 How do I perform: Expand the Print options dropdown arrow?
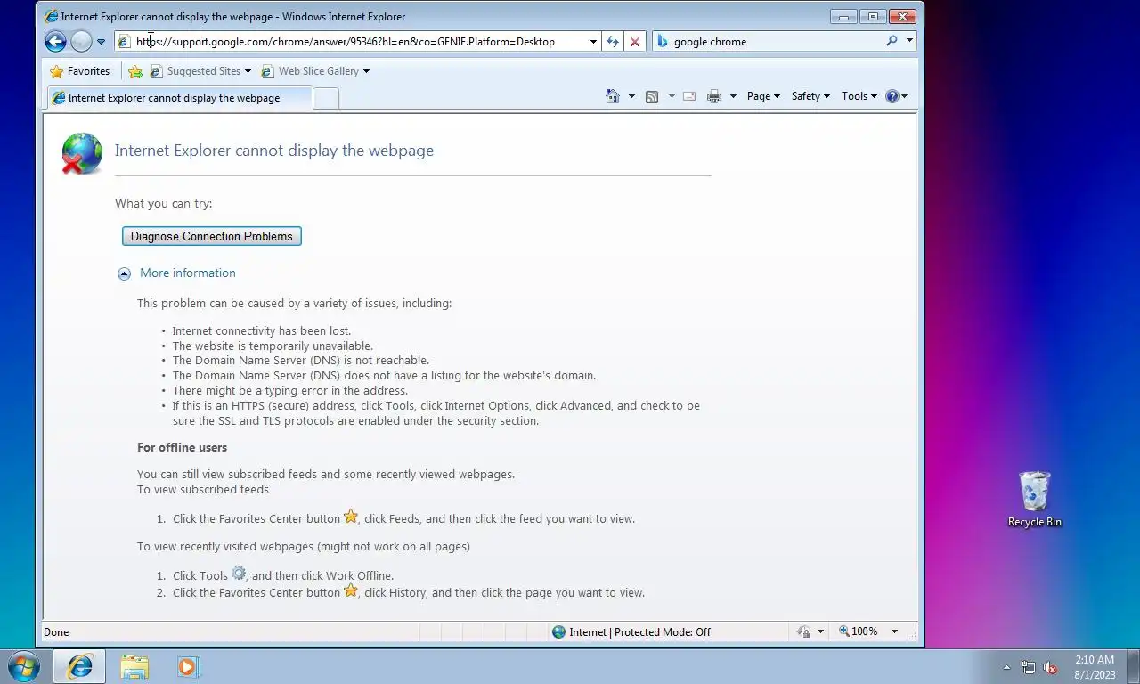click(x=733, y=96)
